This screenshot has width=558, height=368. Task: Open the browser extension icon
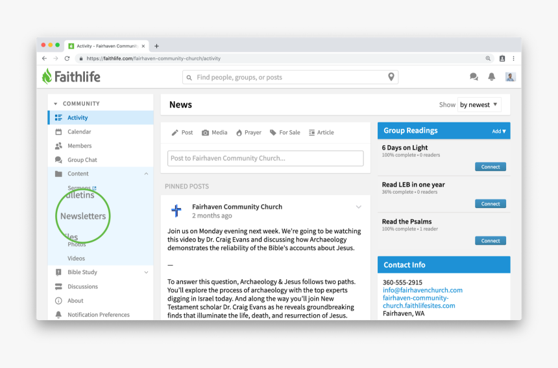502,58
